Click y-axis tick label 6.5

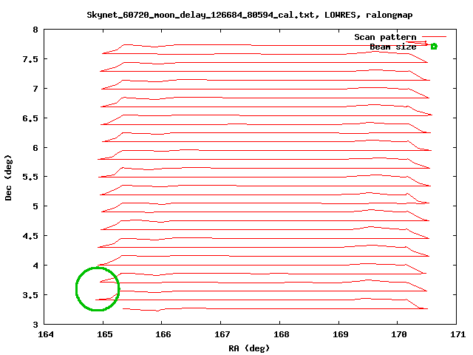pos(30,118)
